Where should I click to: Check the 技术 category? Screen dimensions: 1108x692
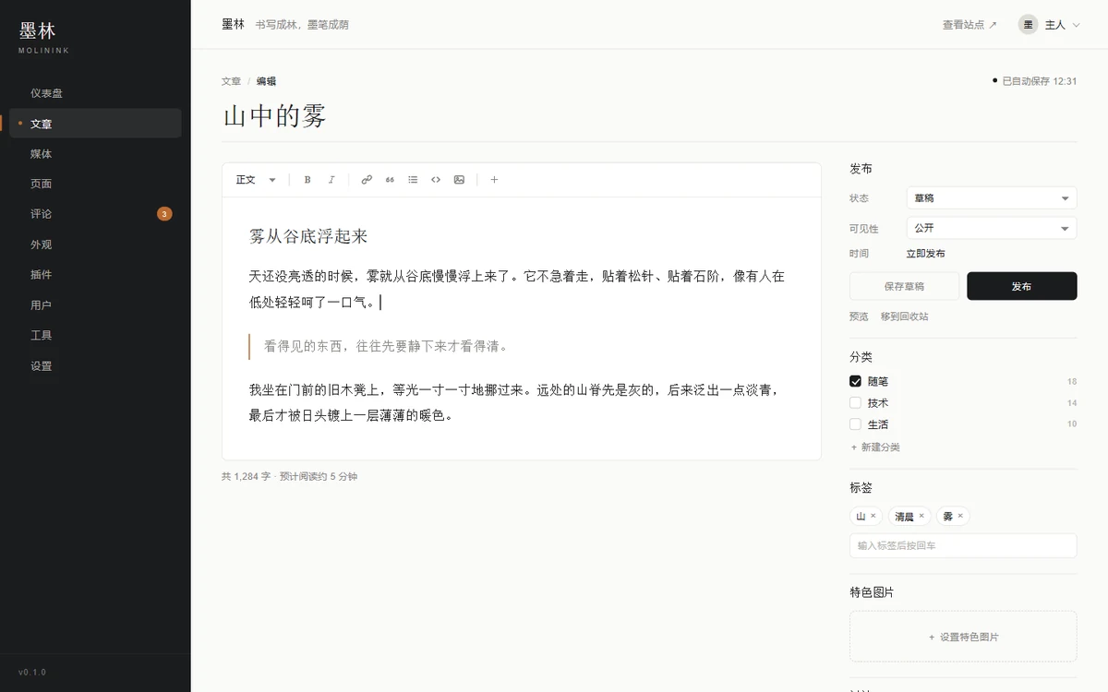(855, 403)
